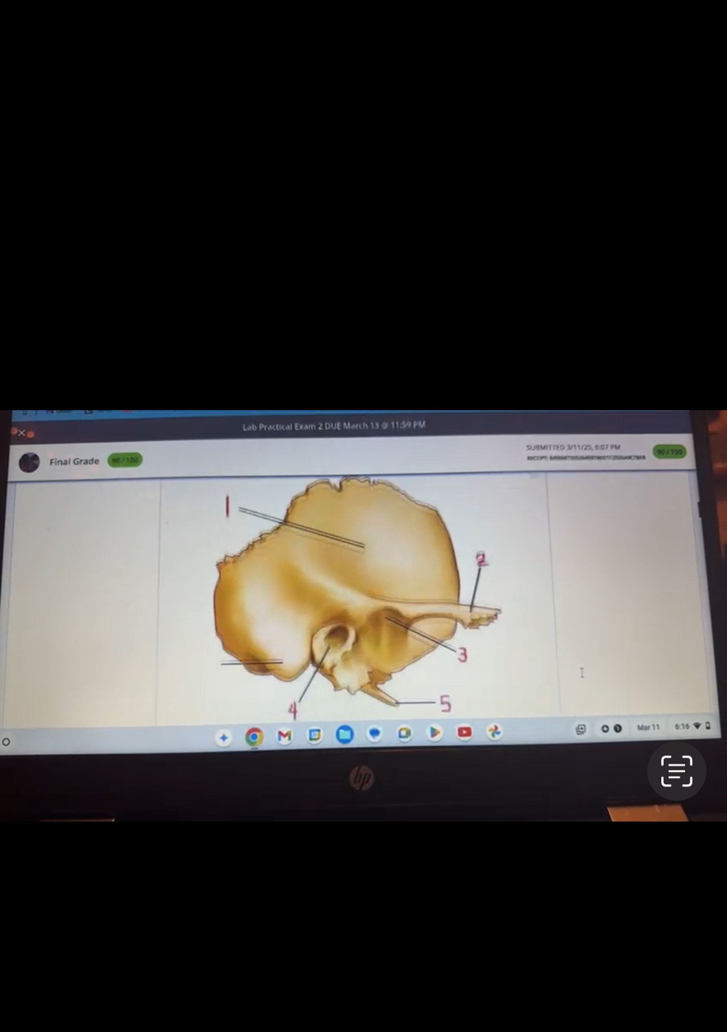This screenshot has height=1032, width=727.
Task: Close the exam view with the X
Action: [x=22, y=433]
